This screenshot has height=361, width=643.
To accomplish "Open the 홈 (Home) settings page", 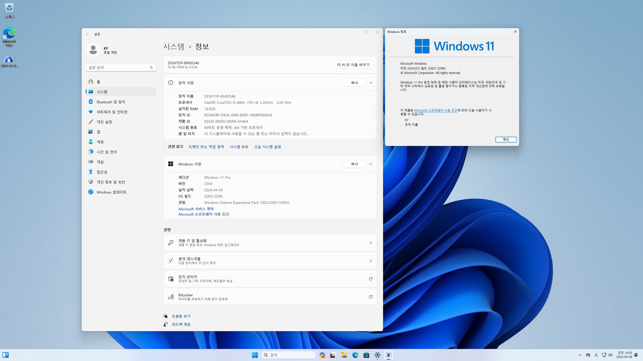I will click(x=121, y=82).
